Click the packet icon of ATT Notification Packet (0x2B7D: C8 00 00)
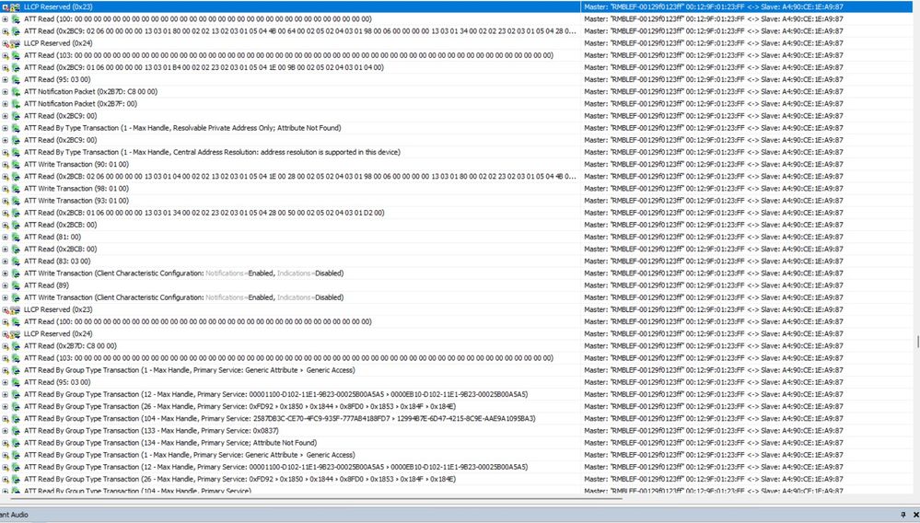Viewport: 920px width, 523px height. tap(16, 91)
